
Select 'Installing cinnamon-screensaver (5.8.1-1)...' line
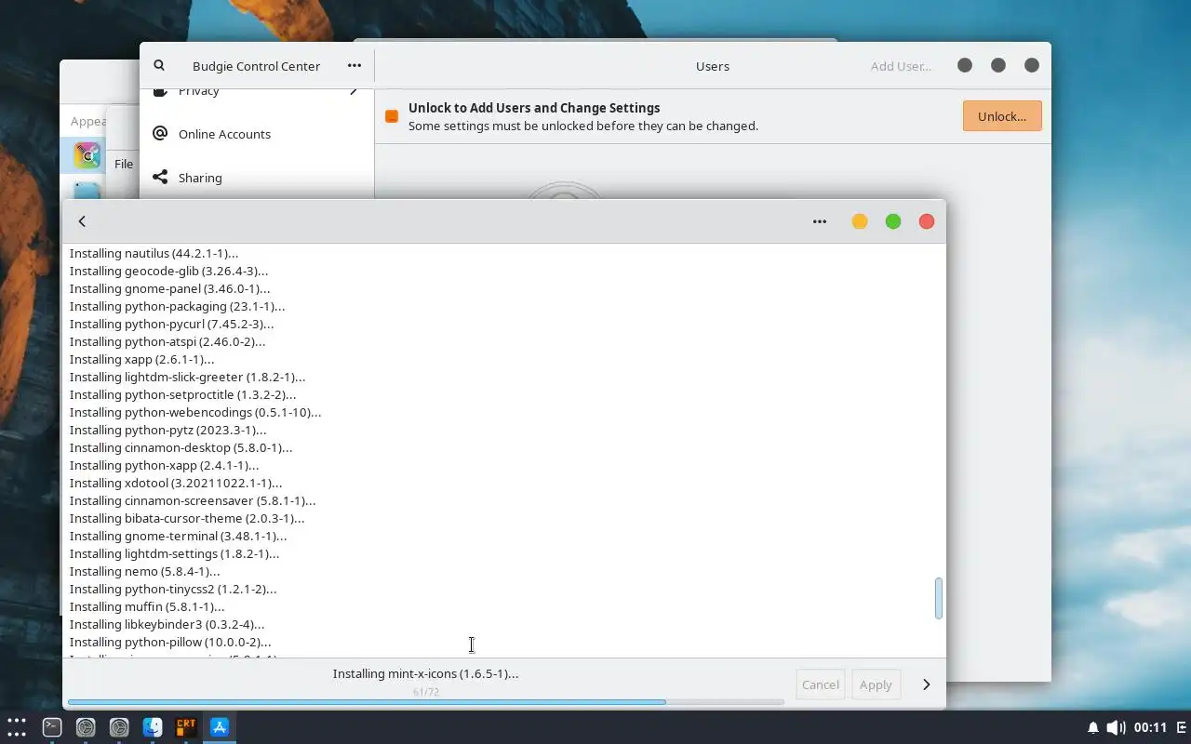tap(193, 500)
